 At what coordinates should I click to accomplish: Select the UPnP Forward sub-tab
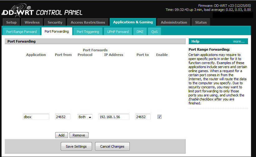click(x=118, y=32)
